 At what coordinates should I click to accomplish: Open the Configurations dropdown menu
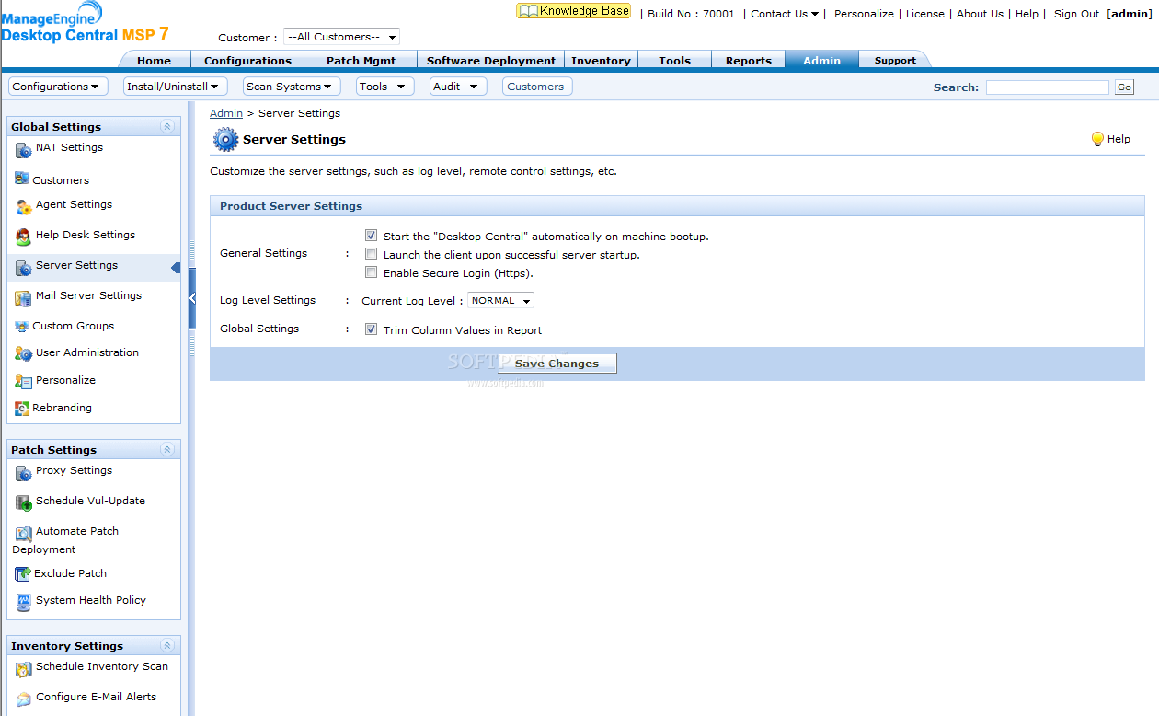tap(58, 87)
